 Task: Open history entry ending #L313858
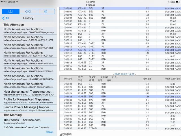point(29,46)
